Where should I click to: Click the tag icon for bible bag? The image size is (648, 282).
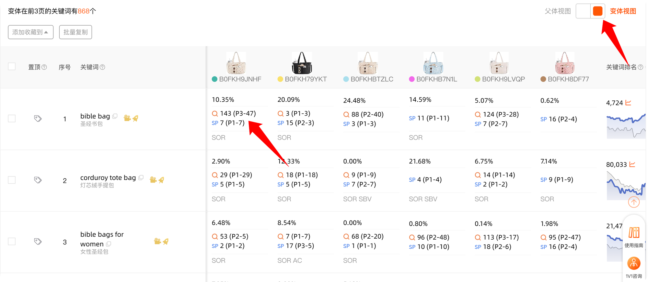[x=38, y=118]
